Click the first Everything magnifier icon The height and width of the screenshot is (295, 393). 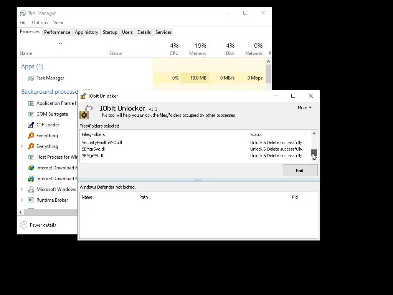pyautogui.click(x=31, y=136)
